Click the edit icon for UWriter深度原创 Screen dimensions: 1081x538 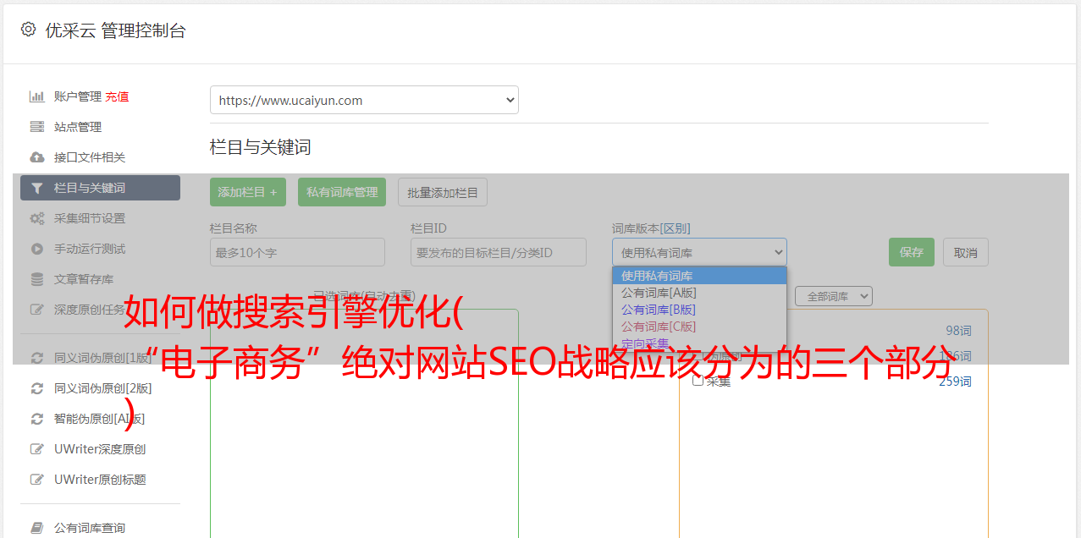36,449
